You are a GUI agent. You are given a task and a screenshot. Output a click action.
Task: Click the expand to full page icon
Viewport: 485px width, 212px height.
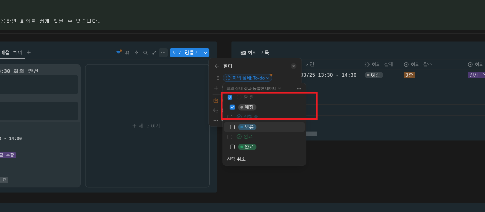154,53
